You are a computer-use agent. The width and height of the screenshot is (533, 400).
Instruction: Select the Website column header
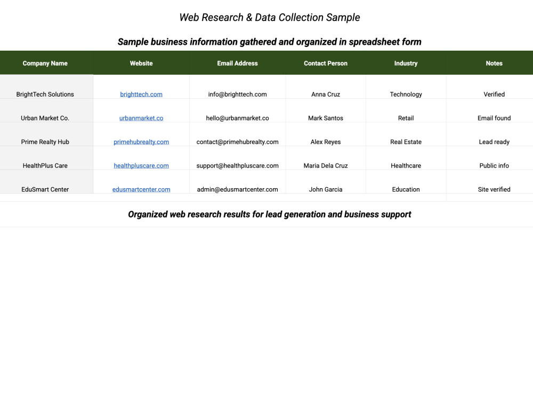pyautogui.click(x=141, y=63)
